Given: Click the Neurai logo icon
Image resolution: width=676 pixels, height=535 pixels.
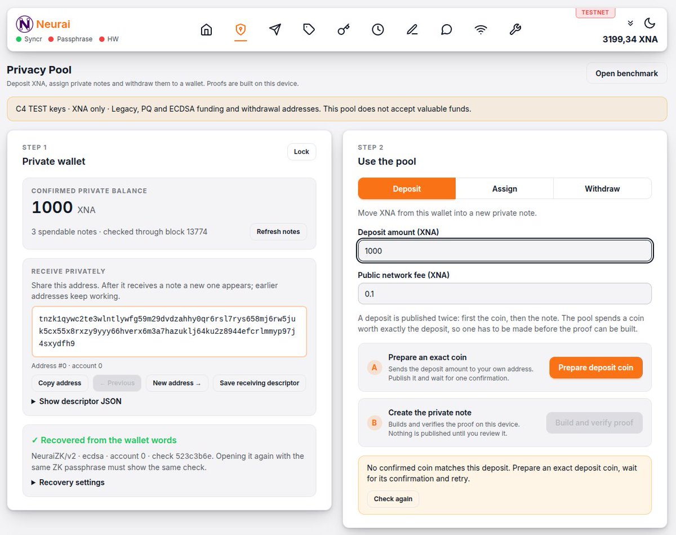Looking at the screenshot, I should point(24,24).
